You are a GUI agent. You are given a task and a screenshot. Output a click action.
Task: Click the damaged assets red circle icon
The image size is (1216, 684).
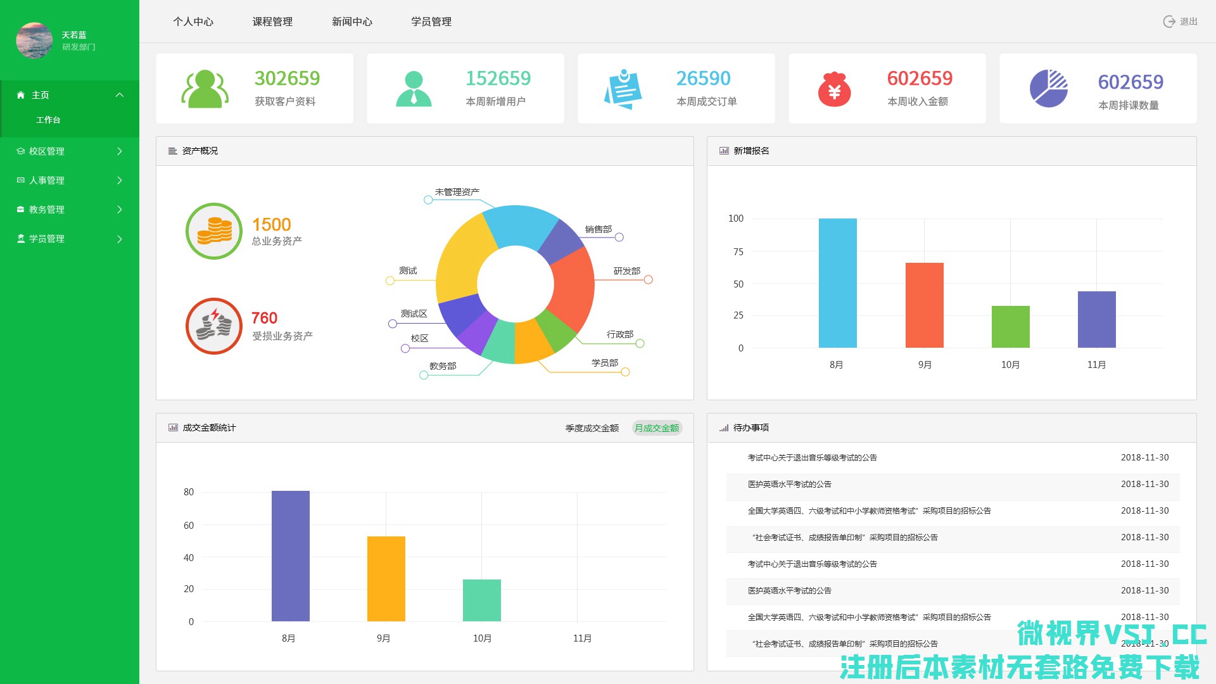pyautogui.click(x=214, y=326)
